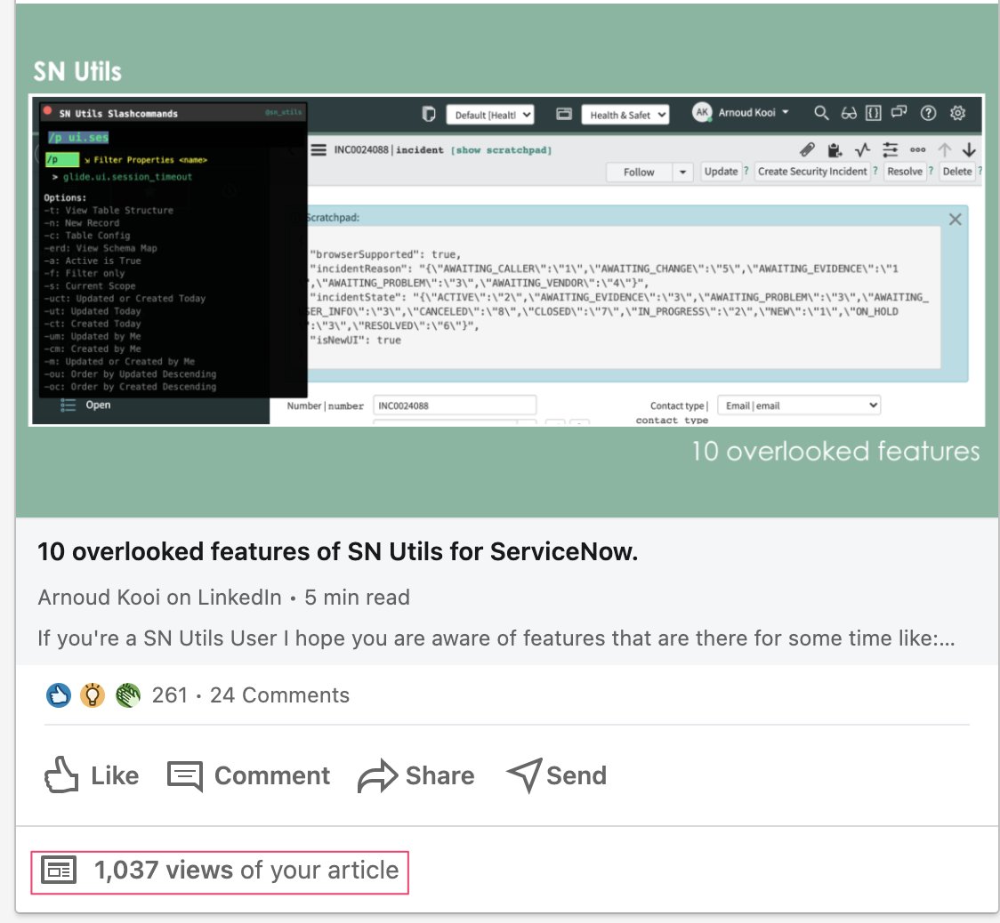Close the Scratchpad panel

click(x=955, y=219)
